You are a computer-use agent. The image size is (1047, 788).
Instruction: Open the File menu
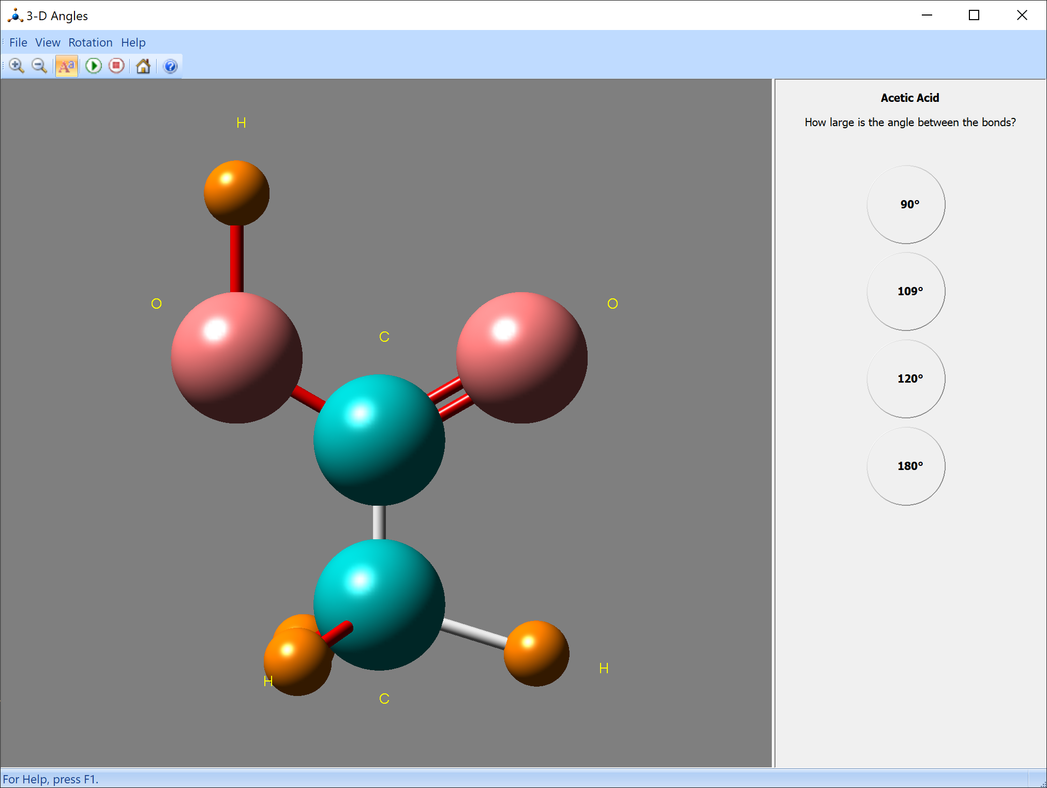(18, 42)
